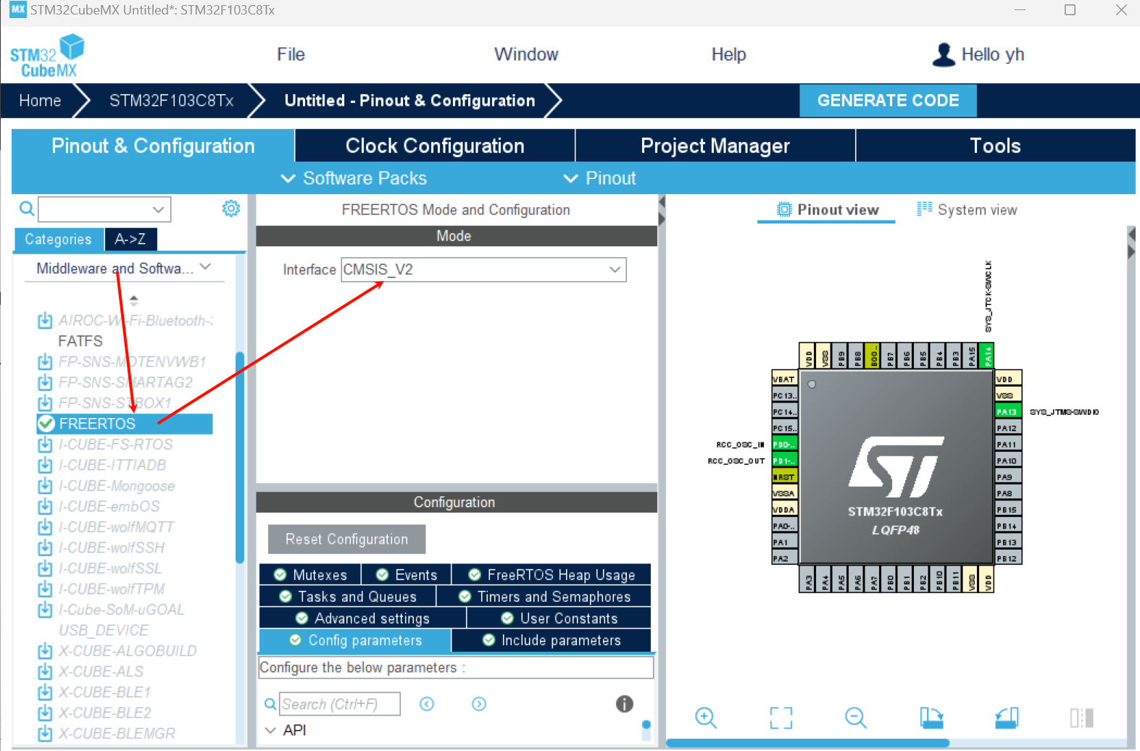This screenshot has width=1140, height=751.
Task: Open the Tasks and Queues tab
Action: click(x=348, y=597)
